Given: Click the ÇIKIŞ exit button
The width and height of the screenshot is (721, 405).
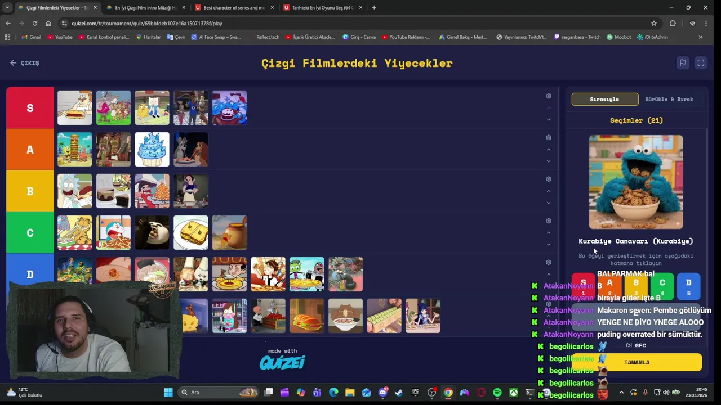Looking at the screenshot, I should (25, 63).
